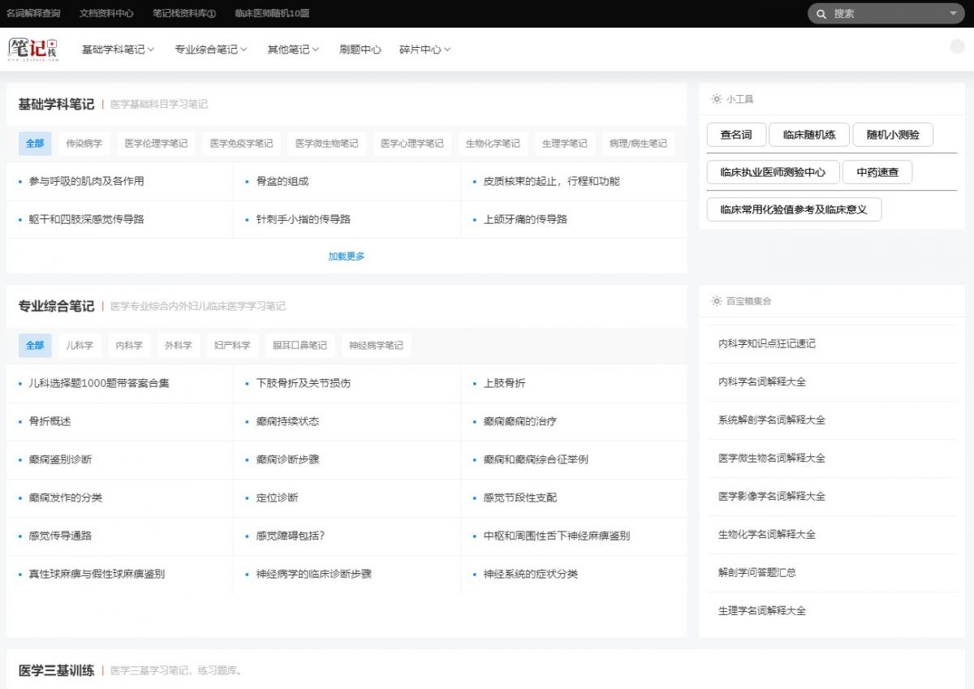Expand the 专业综合笔记 navigation menu

coord(211,50)
